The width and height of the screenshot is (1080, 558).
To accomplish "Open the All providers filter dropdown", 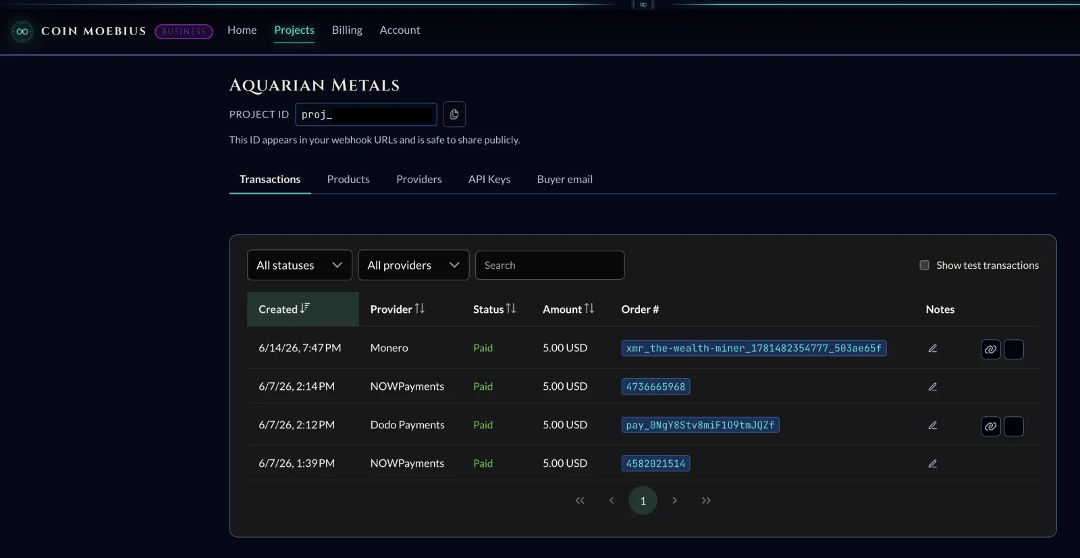I will pyautogui.click(x=414, y=265).
